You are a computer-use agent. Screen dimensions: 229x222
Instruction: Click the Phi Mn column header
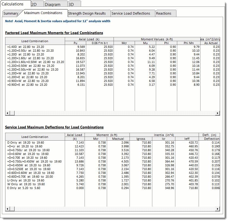point(189,43)
